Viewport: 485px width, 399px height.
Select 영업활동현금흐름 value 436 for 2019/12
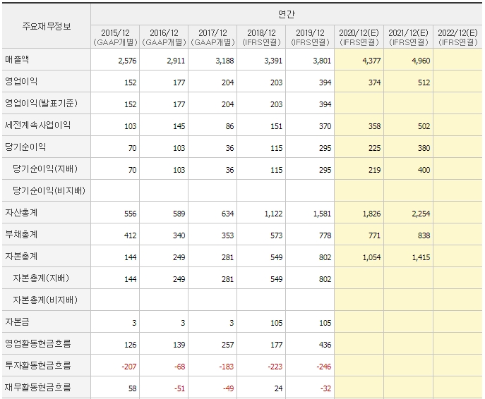pyautogui.click(x=325, y=345)
